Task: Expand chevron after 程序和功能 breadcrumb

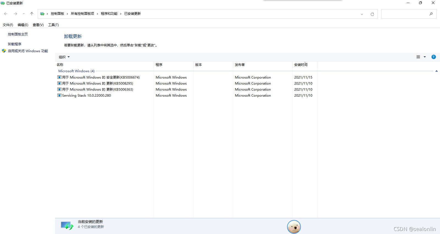Action: (121, 14)
